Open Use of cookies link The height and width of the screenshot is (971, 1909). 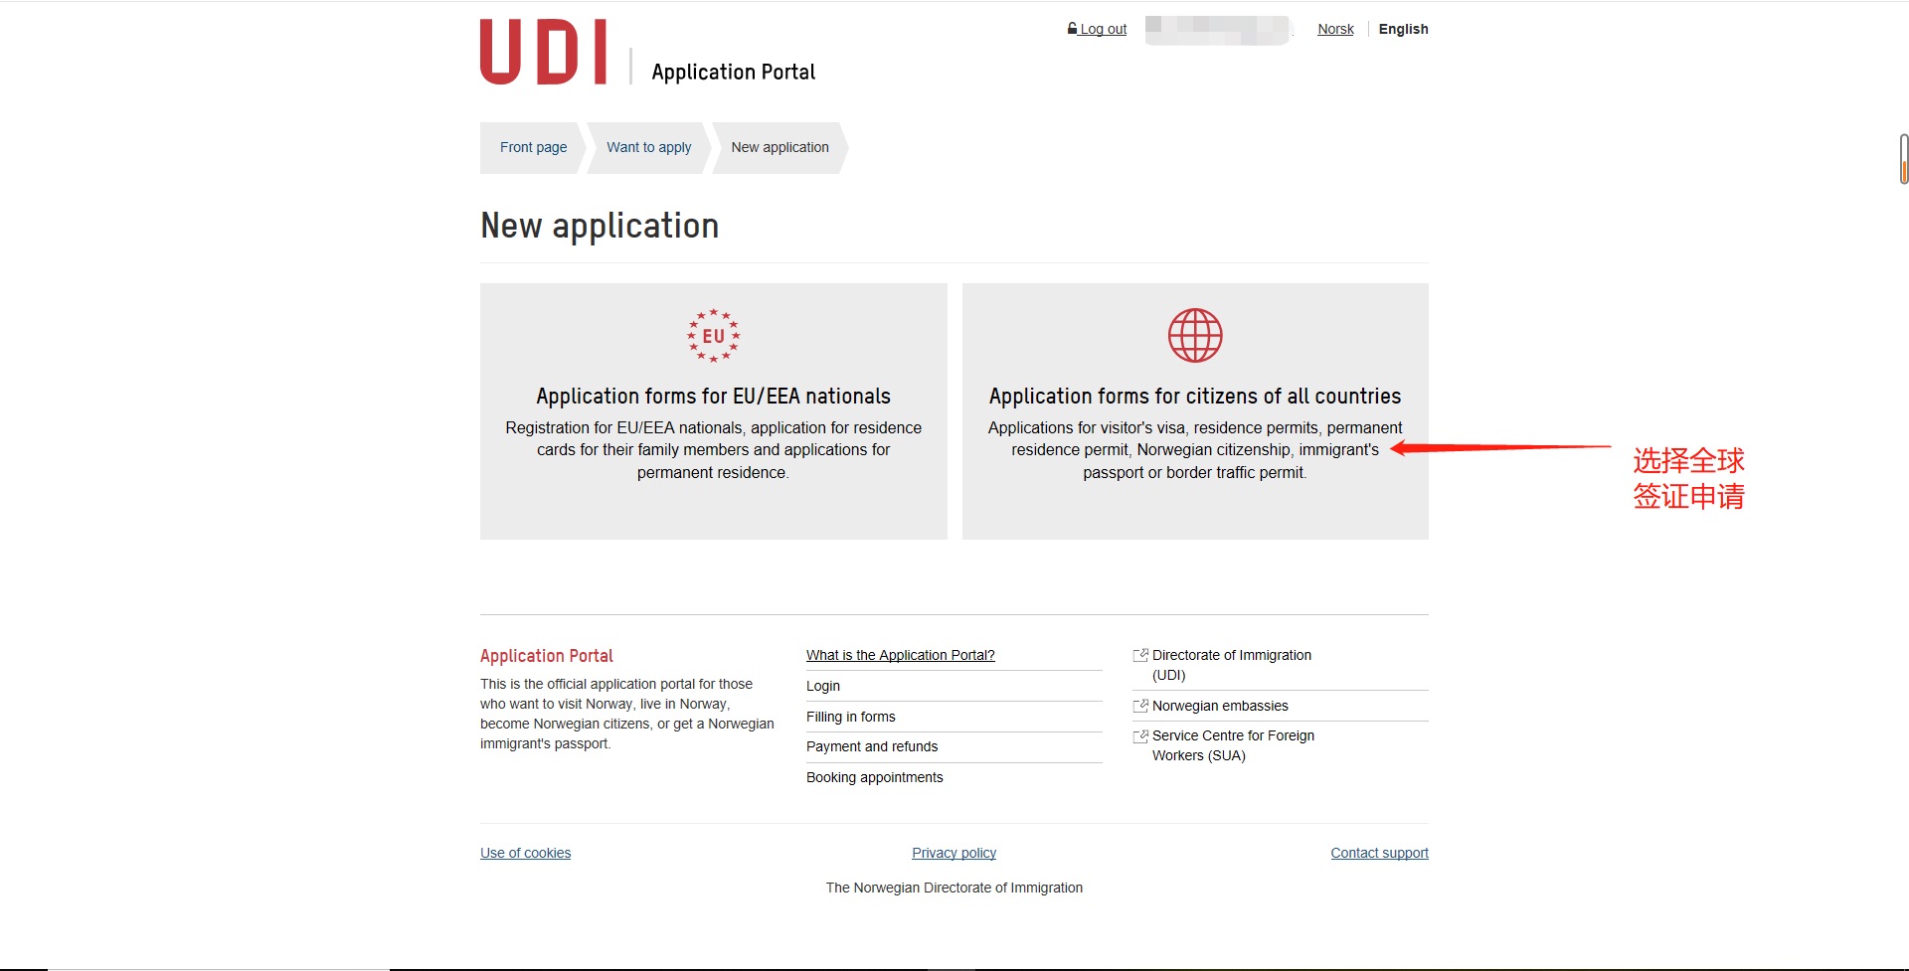pos(525,853)
